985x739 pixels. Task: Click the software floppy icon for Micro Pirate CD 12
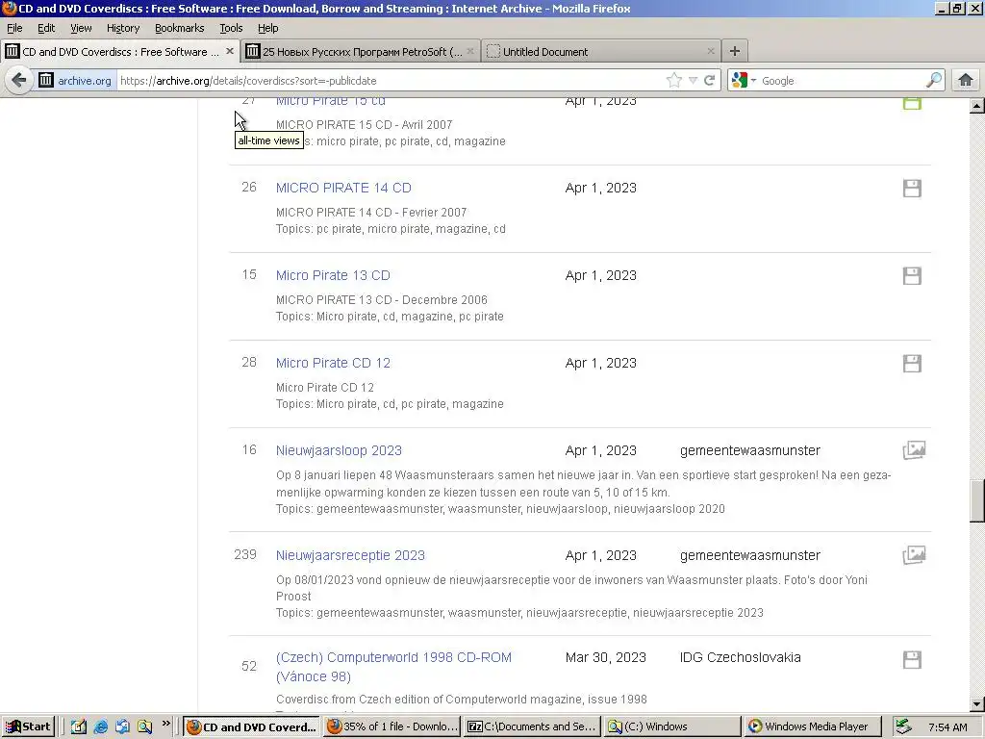pyautogui.click(x=912, y=363)
